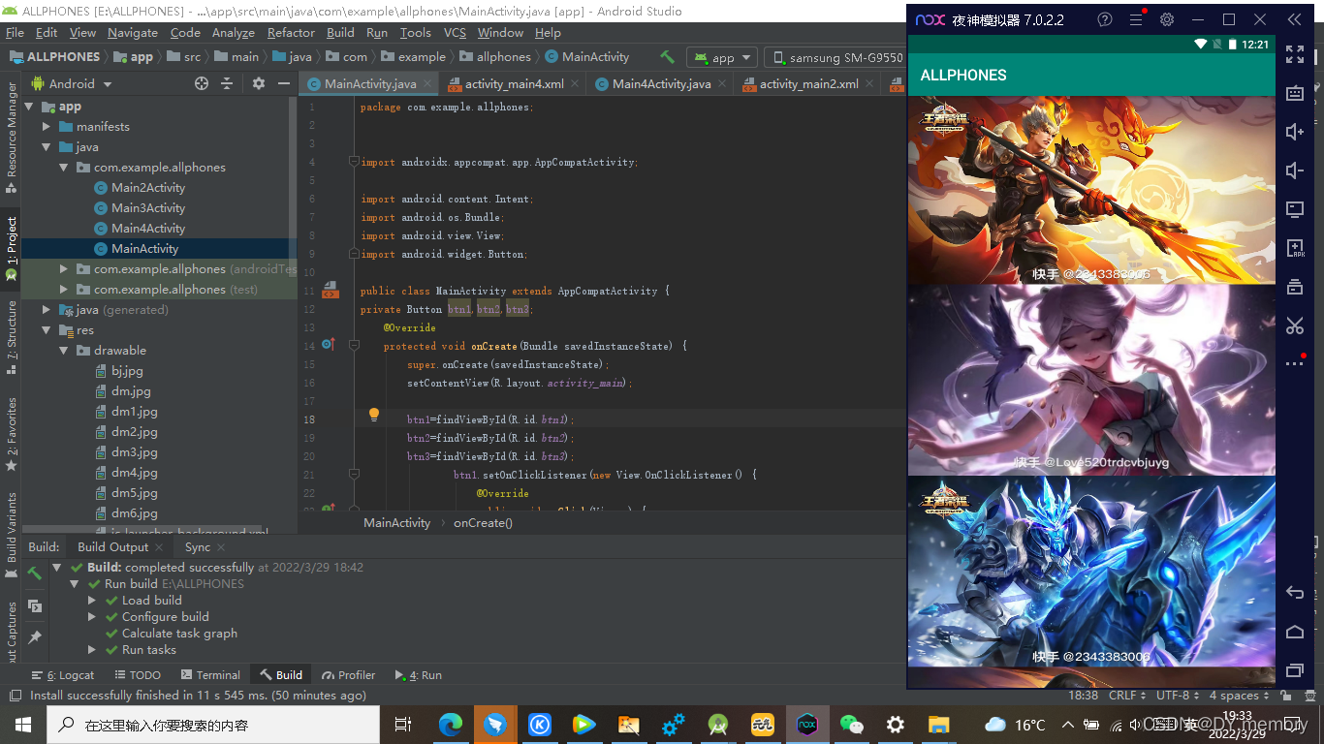
Task: Open the Navigate menu
Action: (133, 33)
